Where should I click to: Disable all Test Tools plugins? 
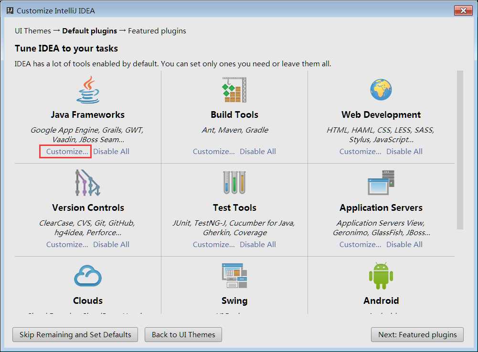click(x=258, y=244)
